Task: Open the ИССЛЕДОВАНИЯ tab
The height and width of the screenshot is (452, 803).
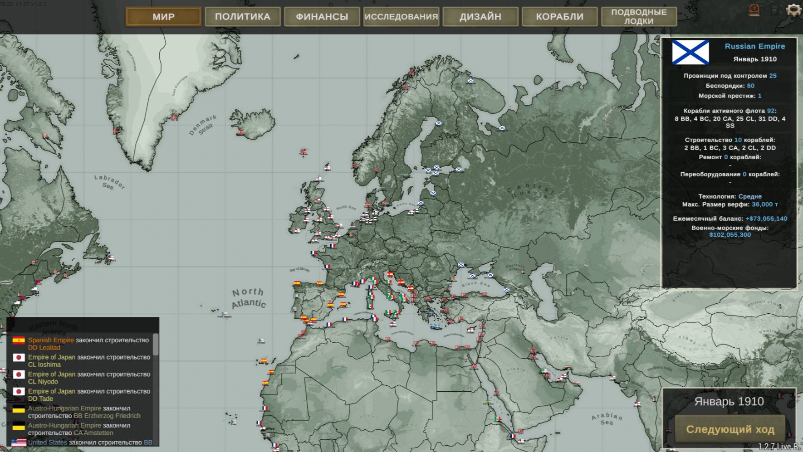Action: 401,17
